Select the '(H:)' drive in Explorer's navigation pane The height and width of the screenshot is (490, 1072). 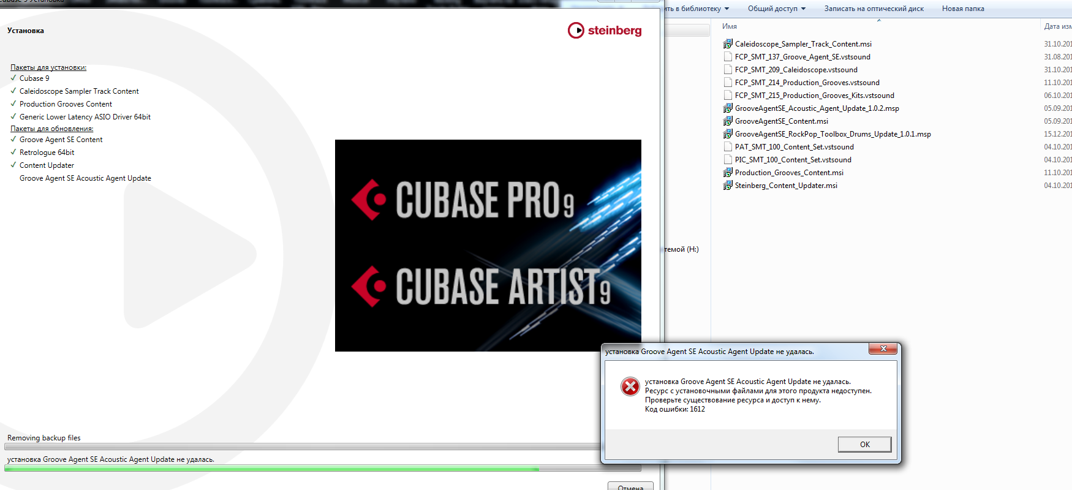[682, 249]
